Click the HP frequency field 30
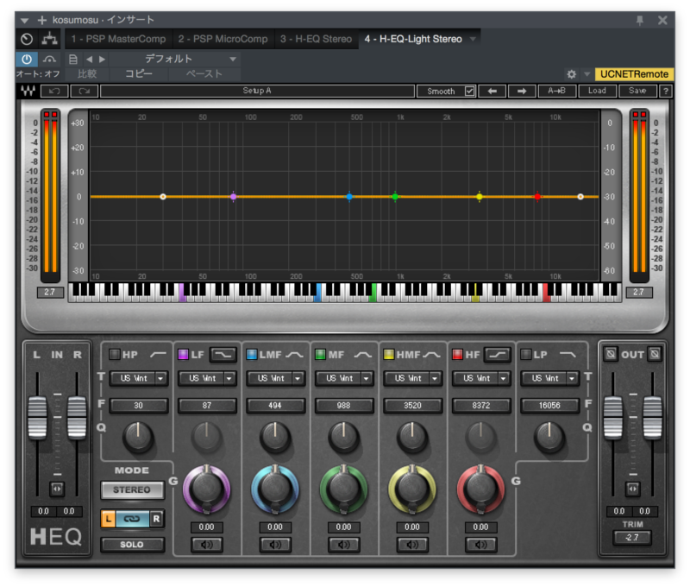Image resolution: width=690 pixels, height=587 pixels. (138, 405)
